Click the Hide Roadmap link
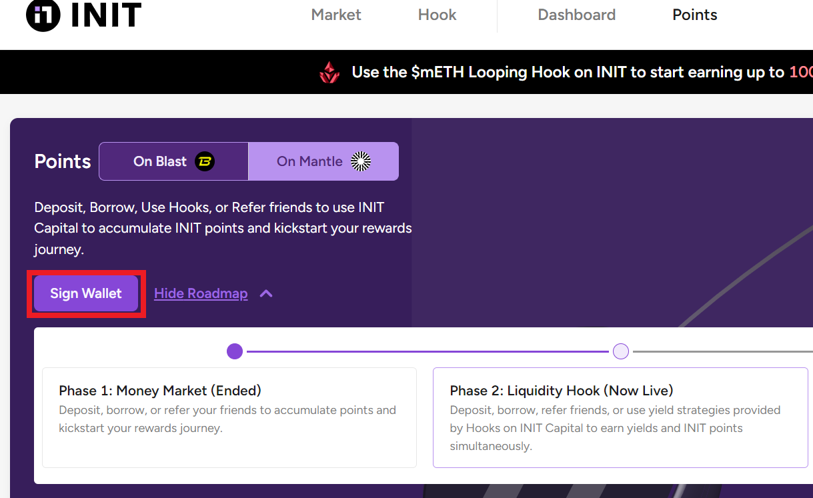The image size is (813, 498). [x=201, y=293]
